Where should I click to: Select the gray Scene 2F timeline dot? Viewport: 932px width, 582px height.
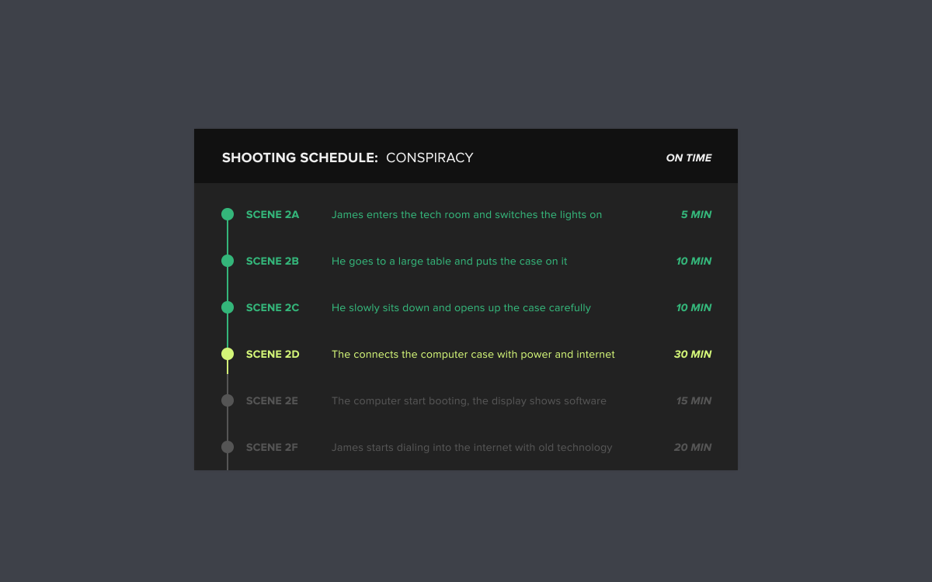228,447
